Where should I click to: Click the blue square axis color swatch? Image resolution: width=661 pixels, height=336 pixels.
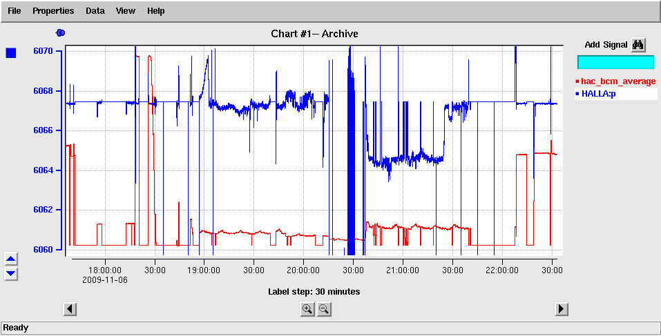[11, 53]
